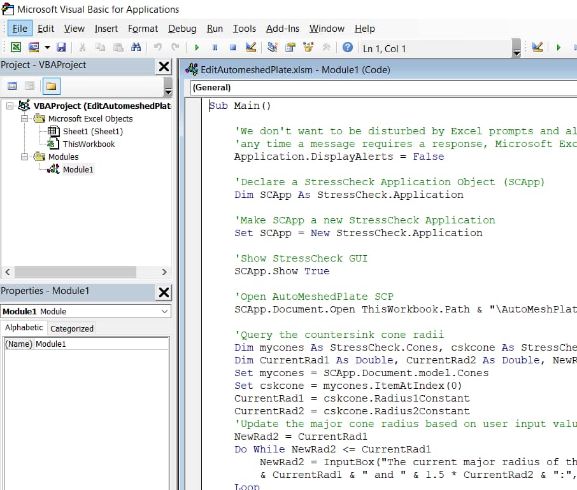Collapse the Modules folder

(x=25, y=157)
